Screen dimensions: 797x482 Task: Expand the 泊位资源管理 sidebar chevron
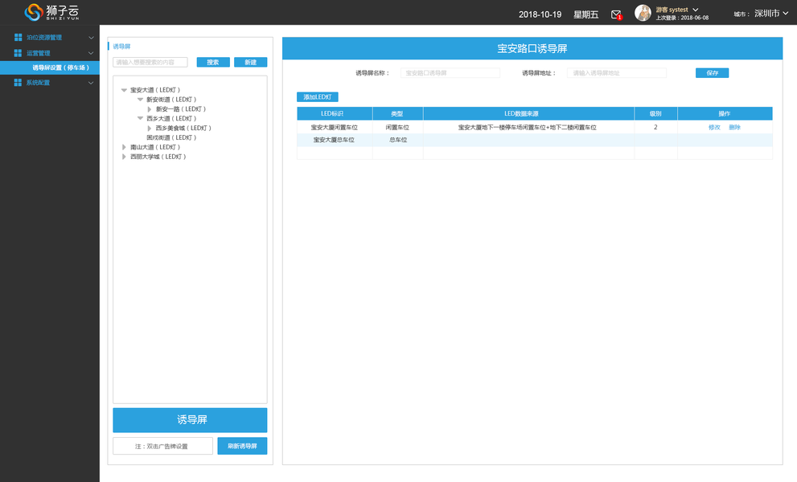[x=91, y=38]
